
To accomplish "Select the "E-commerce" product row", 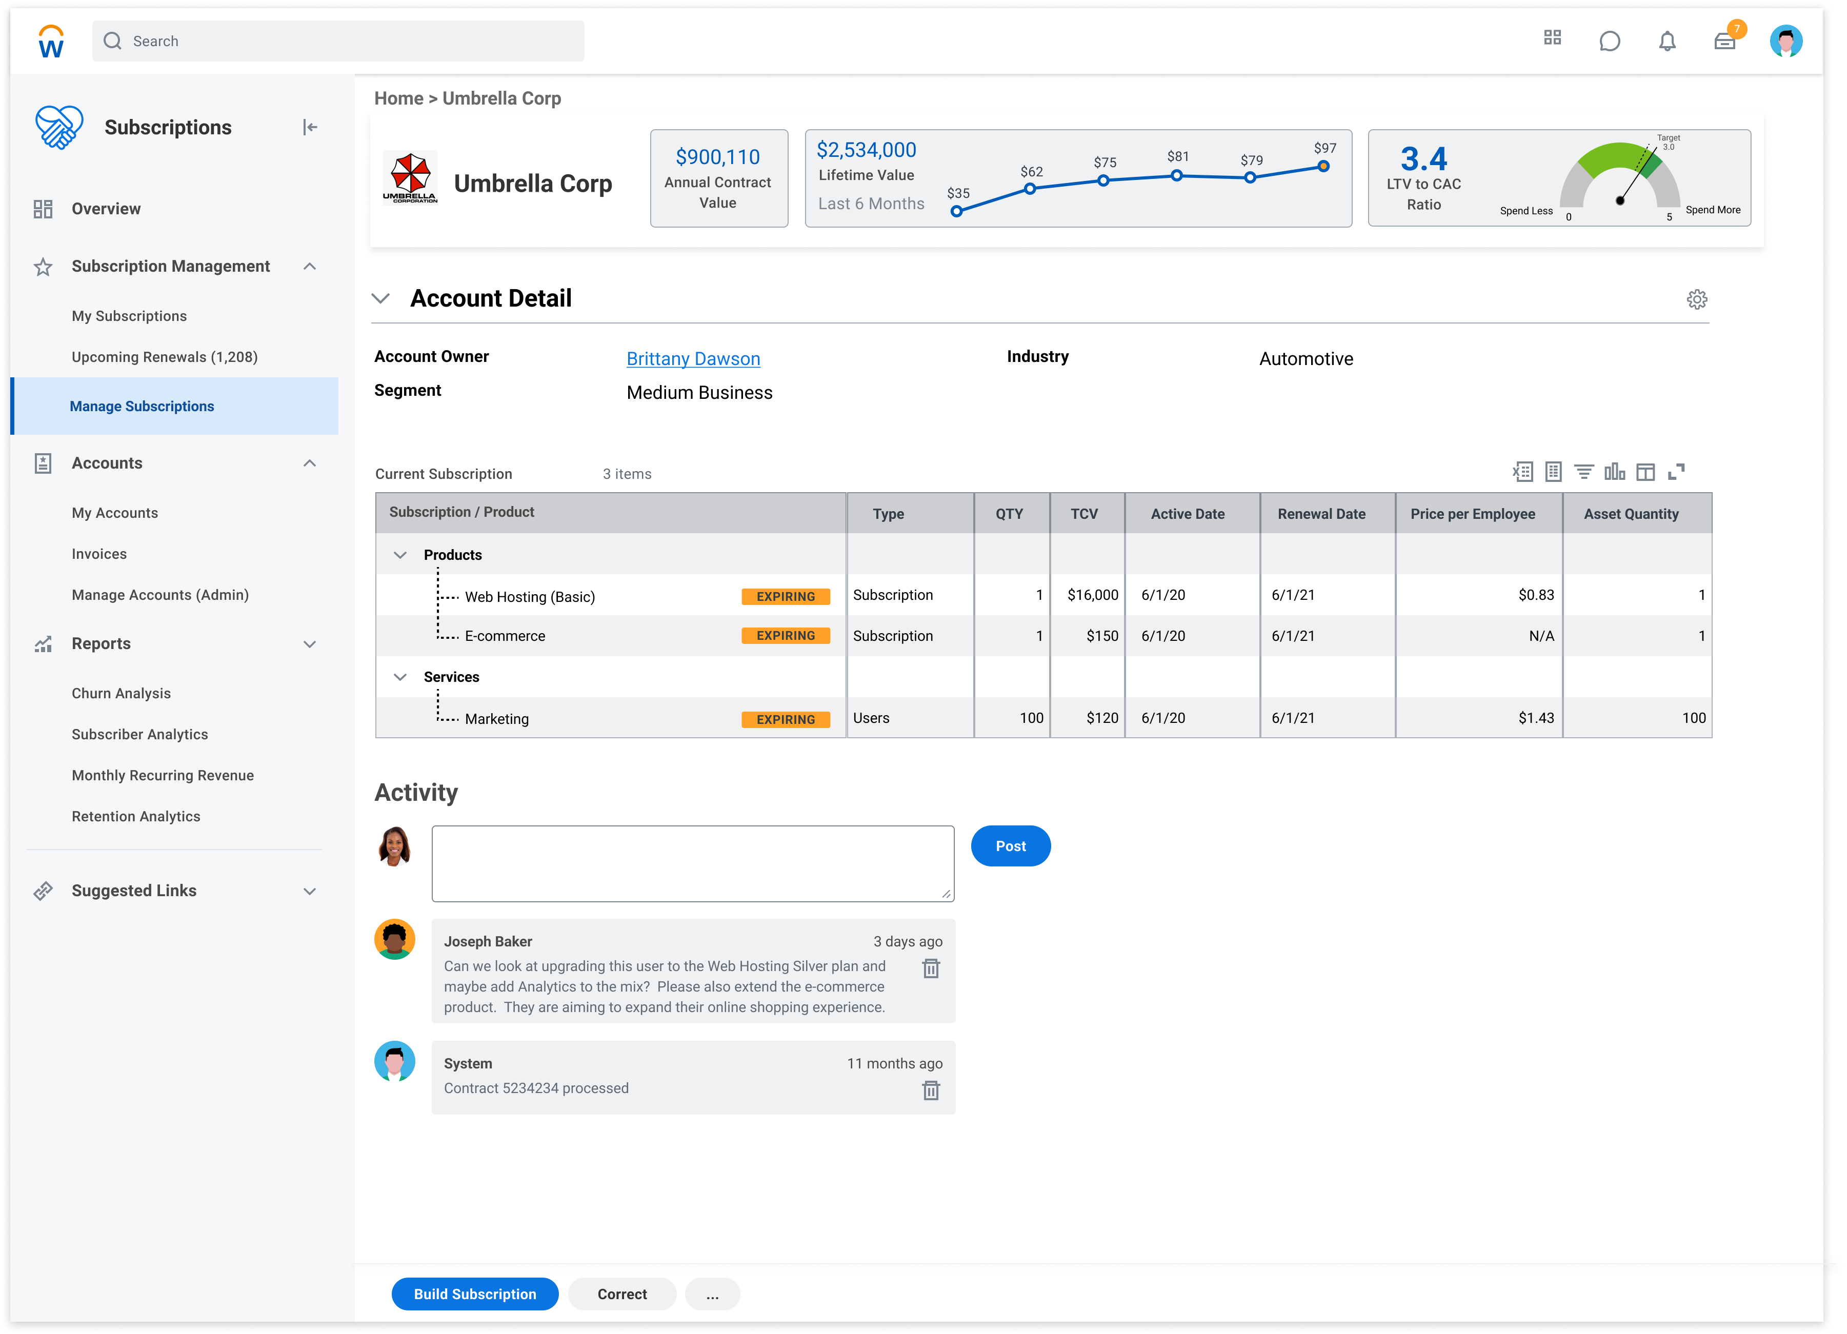I will coord(1043,636).
